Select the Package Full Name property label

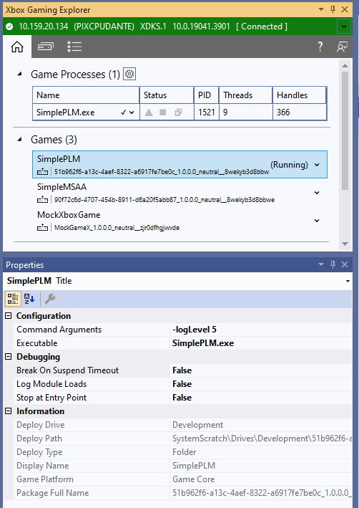tap(53, 493)
